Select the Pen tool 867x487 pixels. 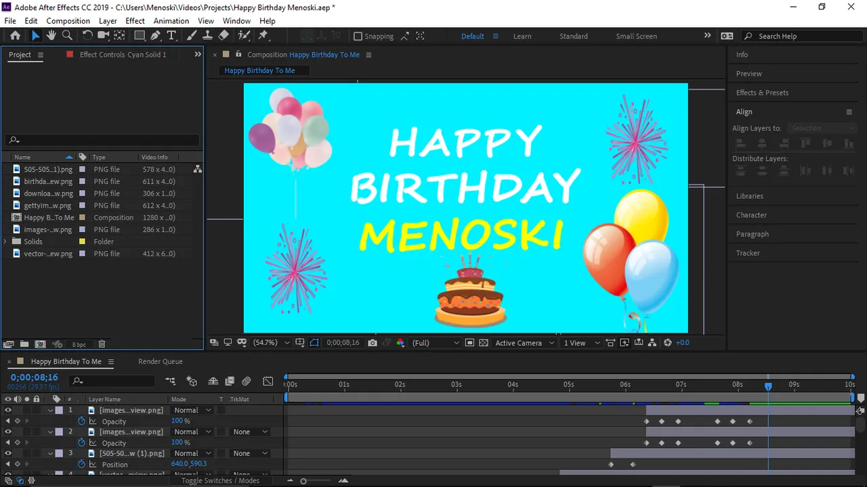click(155, 36)
